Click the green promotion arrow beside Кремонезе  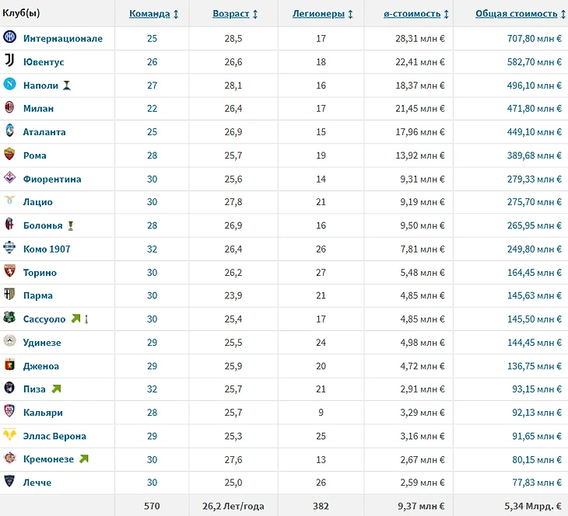pyautogui.click(x=84, y=458)
